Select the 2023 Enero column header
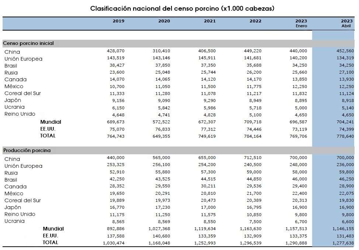Image resolution: width=359 pixels, height=250 pixels. tap(301, 23)
